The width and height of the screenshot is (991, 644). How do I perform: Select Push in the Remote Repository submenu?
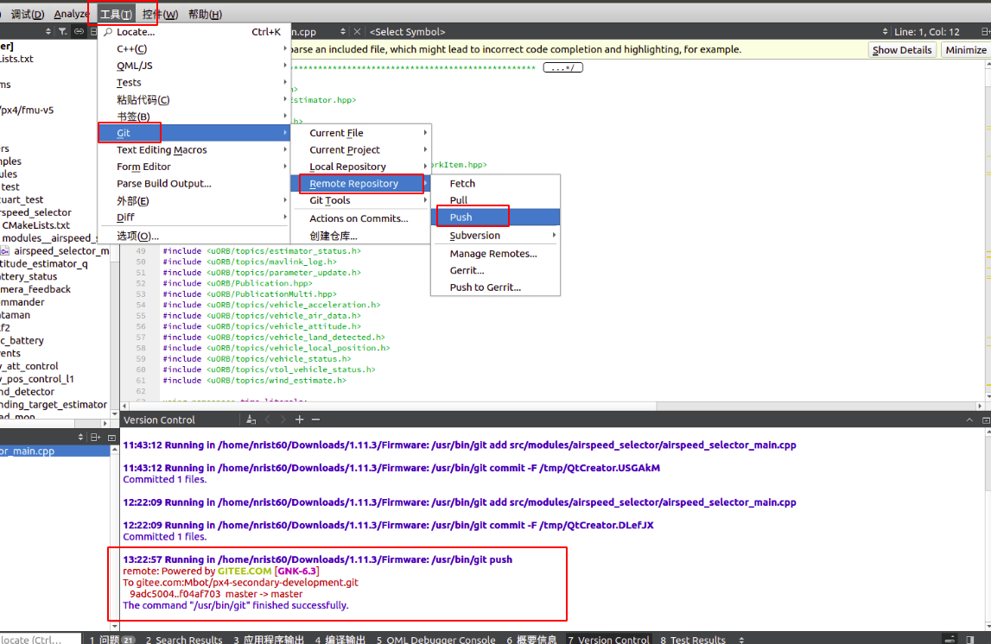point(462,217)
